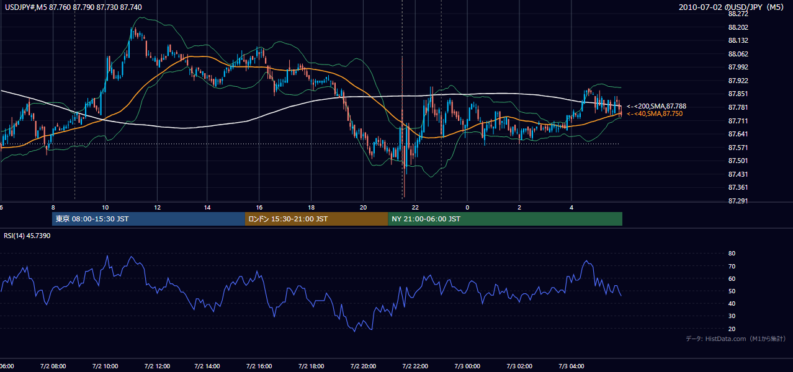Image resolution: width=793 pixels, height=372 pixels.
Task: Click the 7/3 02:00 bottom time label
Action: click(519, 366)
